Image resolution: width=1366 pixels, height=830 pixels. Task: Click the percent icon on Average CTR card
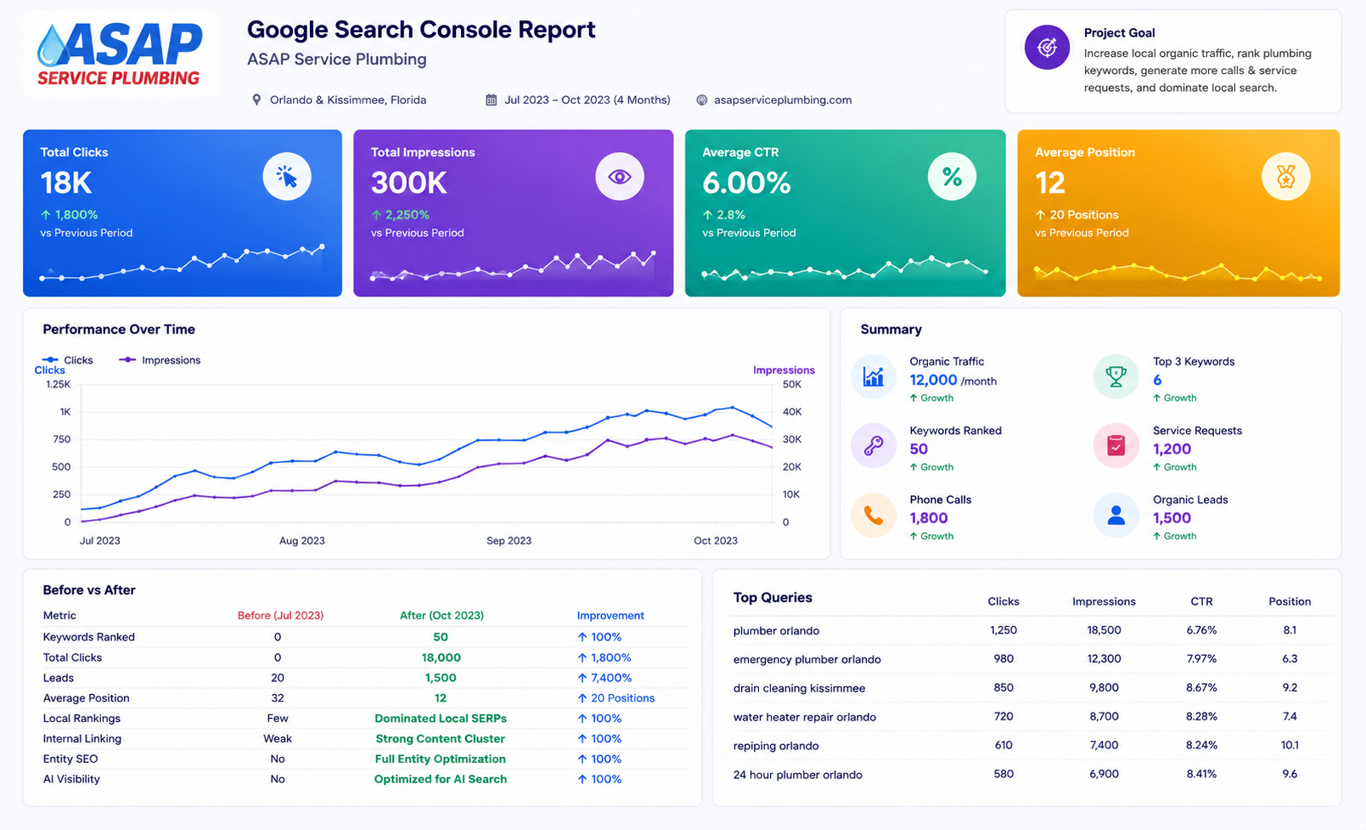pyautogui.click(x=952, y=177)
